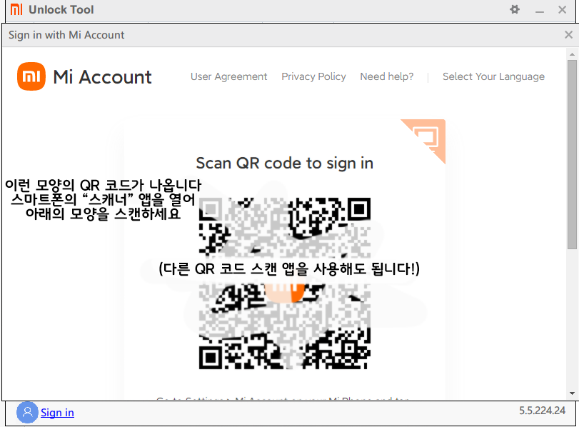Click the Mi logo in Unlock Tool title bar
Viewport: 579px width, 427px height.
point(16,9)
